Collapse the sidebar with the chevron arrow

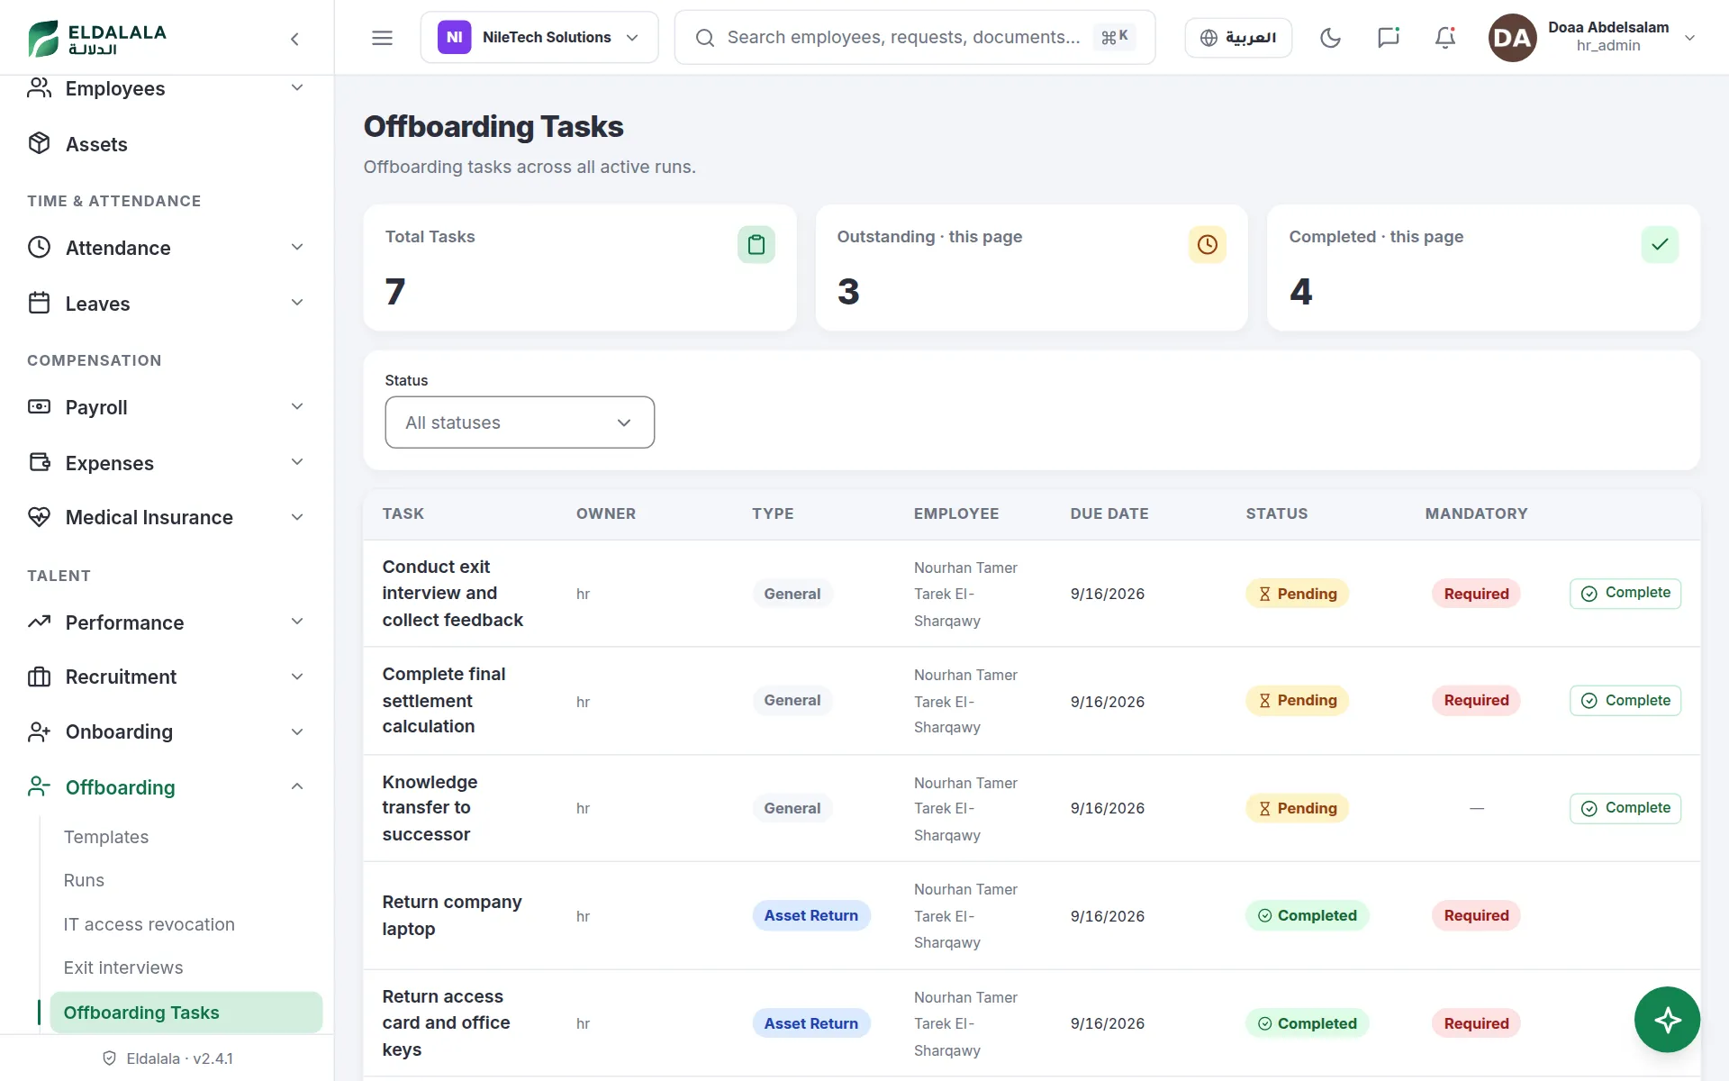coord(294,39)
